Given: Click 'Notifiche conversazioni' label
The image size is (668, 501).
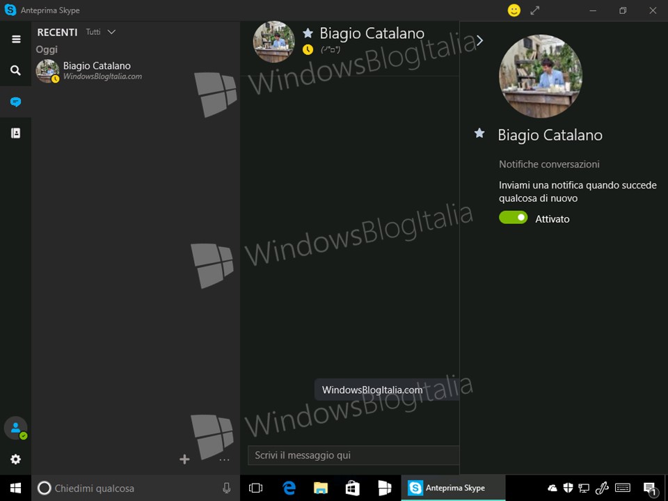Looking at the screenshot, I should (x=549, y=164).
